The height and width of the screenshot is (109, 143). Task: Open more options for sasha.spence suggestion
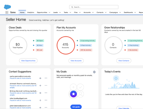pos(46,78)
